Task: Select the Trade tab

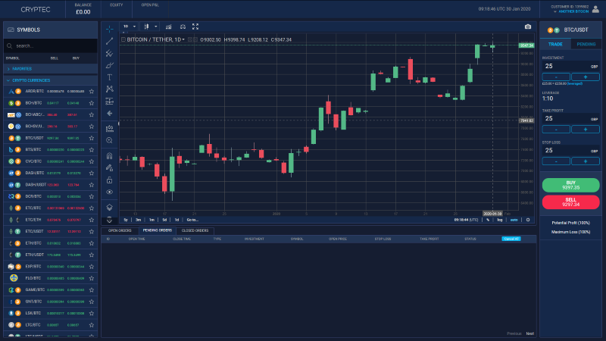Action: (555, 44)
